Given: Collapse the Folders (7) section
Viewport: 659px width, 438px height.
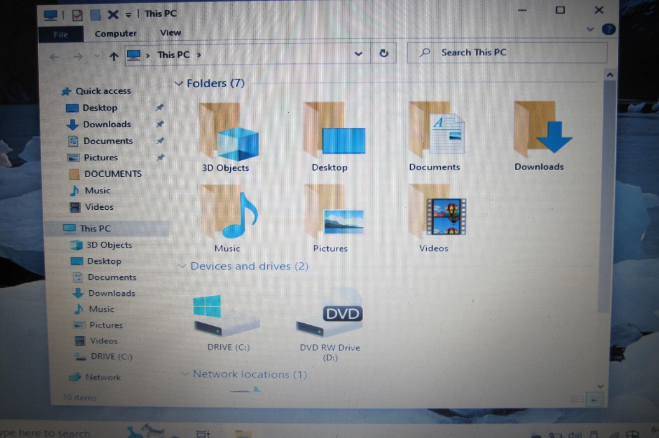Looking at the screenshot, I should [179, 83].
